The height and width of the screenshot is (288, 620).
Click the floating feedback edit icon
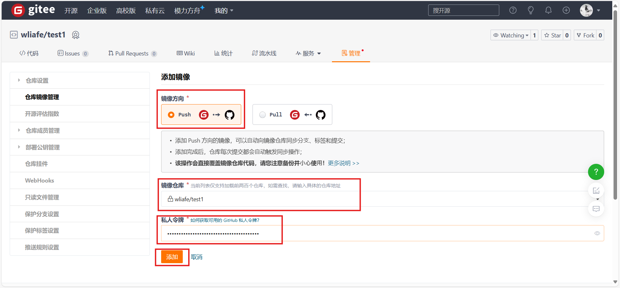(596, 191)
